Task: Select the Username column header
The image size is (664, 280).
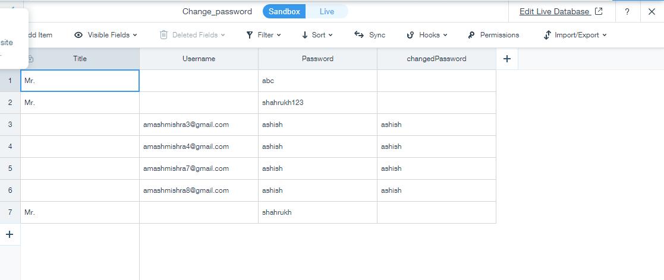Action: tap(199, 59)
